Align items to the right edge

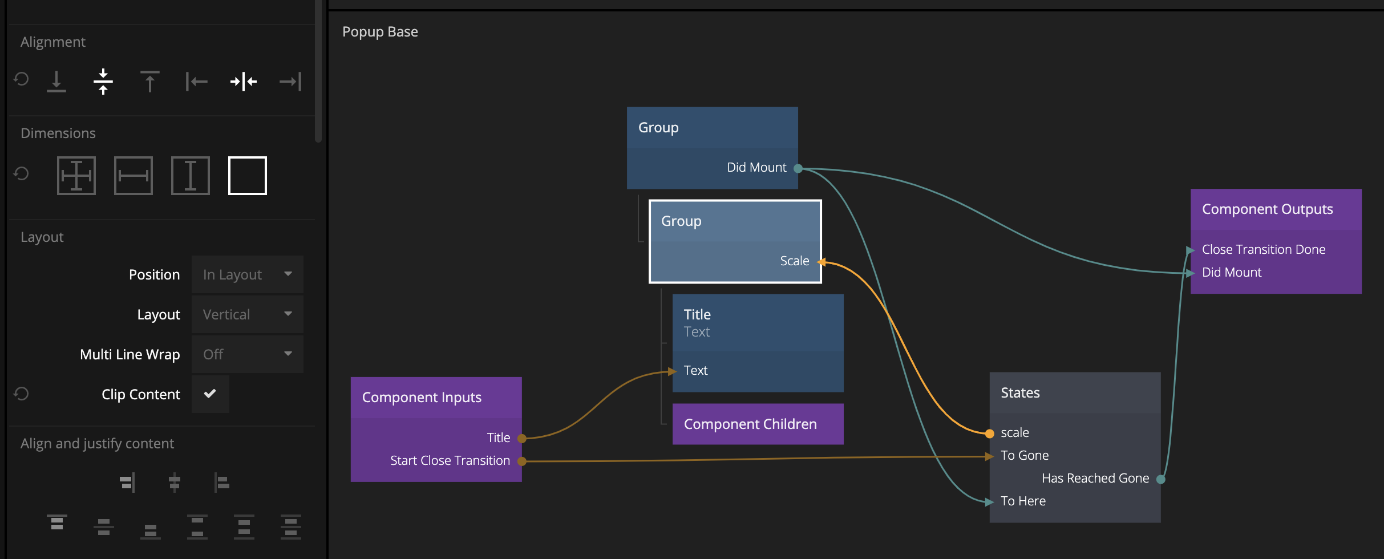[x=127, y=483]
